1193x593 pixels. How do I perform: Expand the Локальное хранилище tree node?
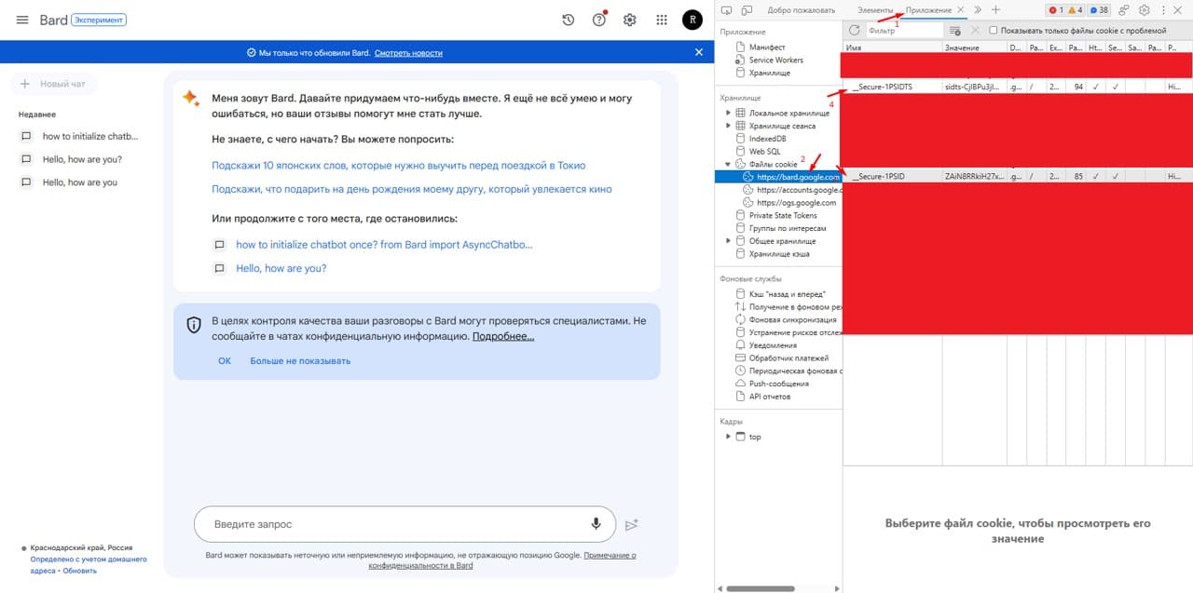[729, 113]
